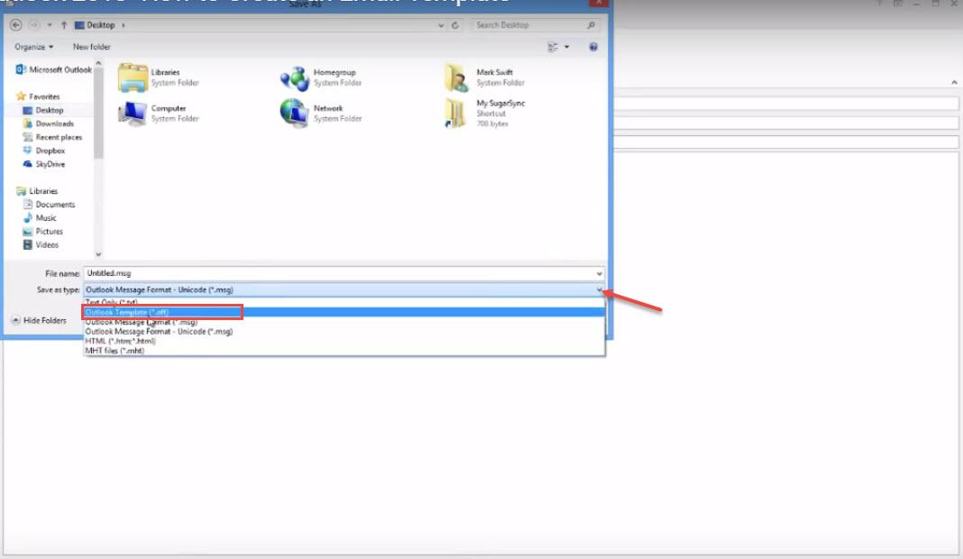Screen dimensions: 963x559
Task: Open the Organize menu
Action: coord(34,47)
